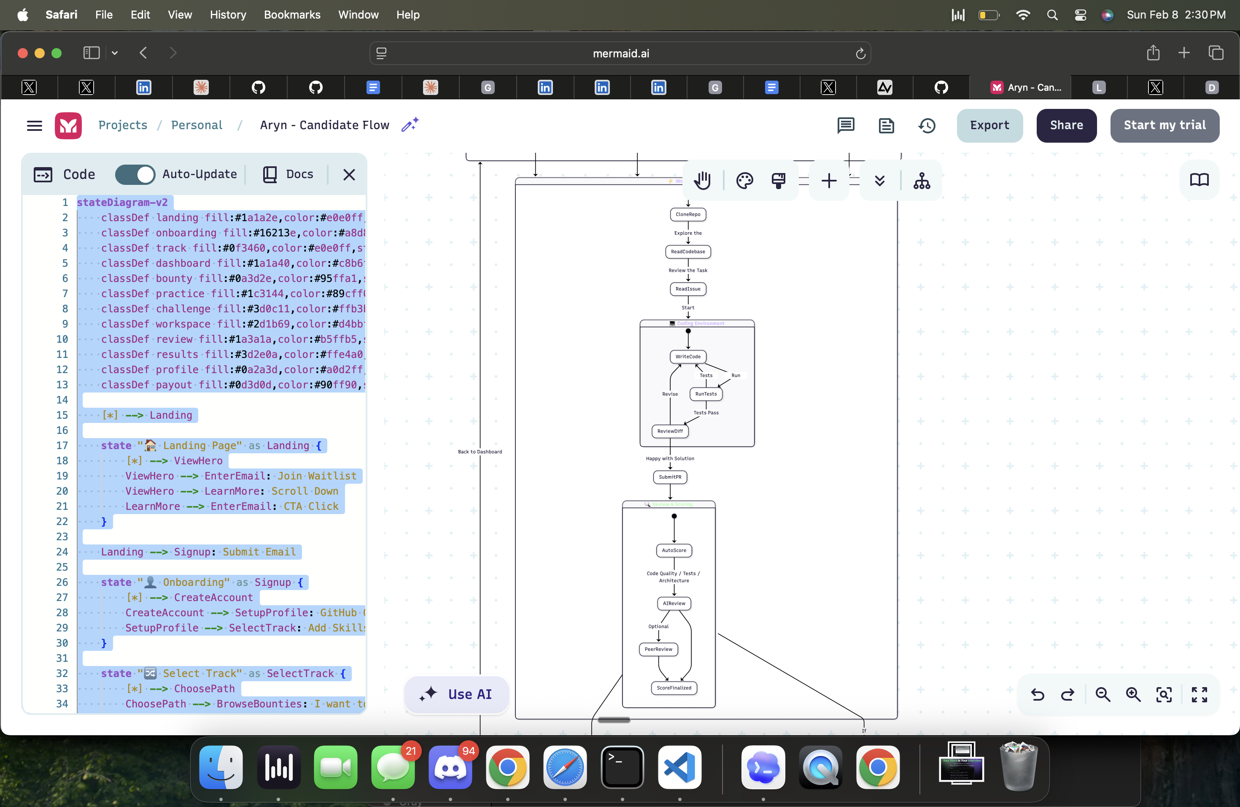Click the horizontal scrollbar under diagram
The height and width of the screenshot is (807, 1240).
[x=614, y=720]
